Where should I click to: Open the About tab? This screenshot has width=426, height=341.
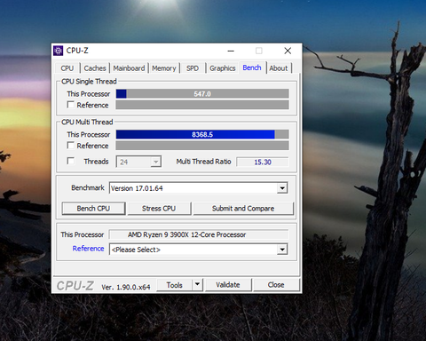pos(279,68)
